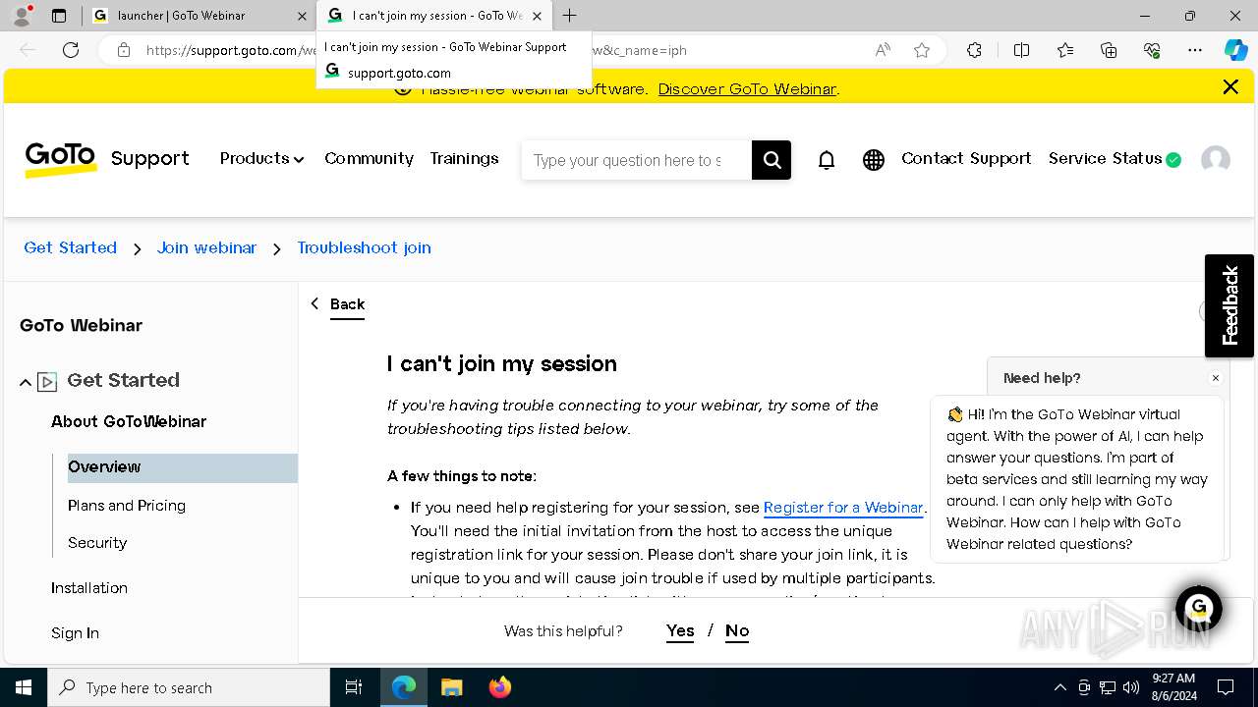Open File Explorer from taskbar
This screenshot has height=707, width=1258.
451,687
